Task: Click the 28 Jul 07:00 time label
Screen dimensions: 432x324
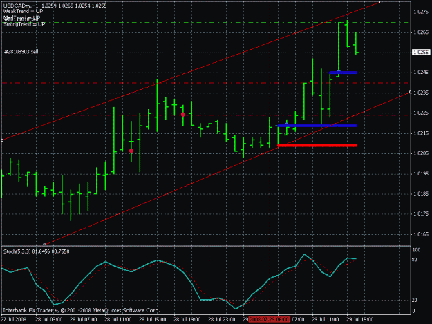Action: tap(84, 319)
